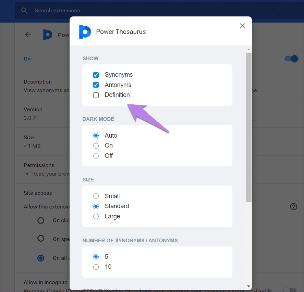Screen dimensions: 304x292
Task: Select Off for dark mode
Action: tap(96, 156)
